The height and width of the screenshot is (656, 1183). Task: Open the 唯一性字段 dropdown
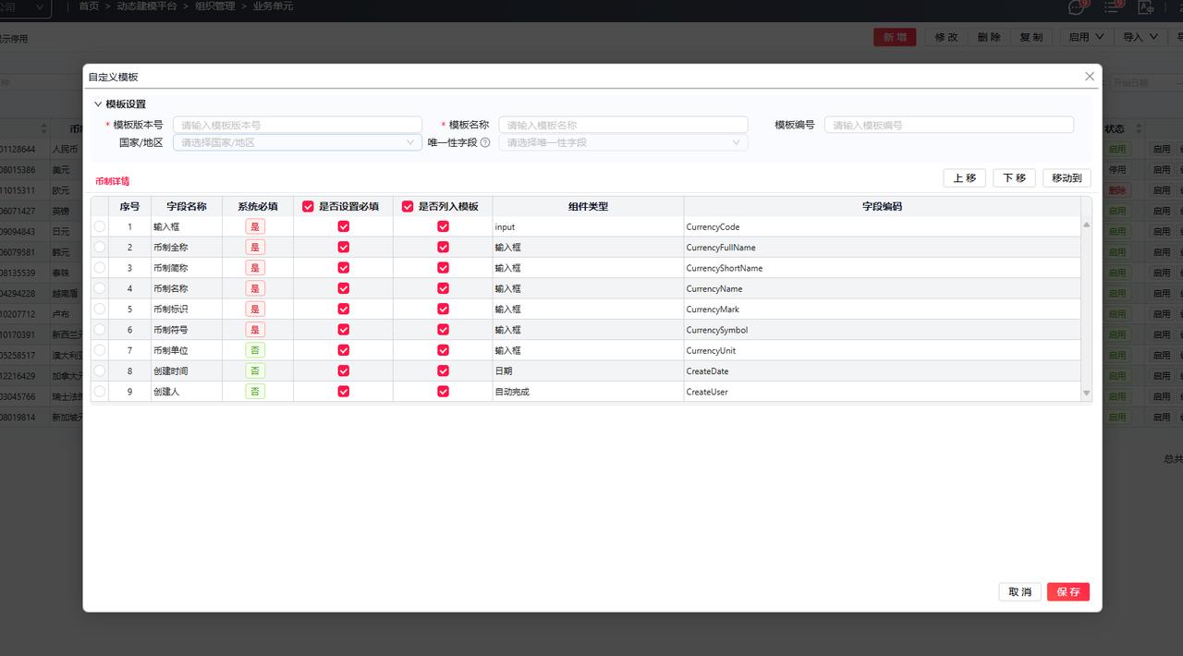623,142
